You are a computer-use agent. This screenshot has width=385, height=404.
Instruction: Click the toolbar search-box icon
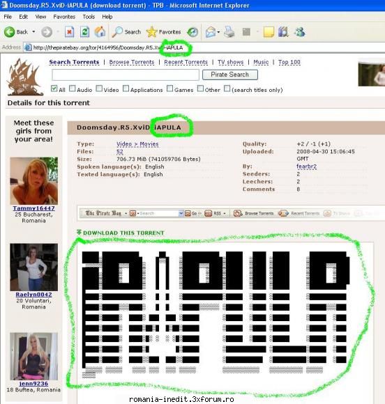[x=133, y=213]
